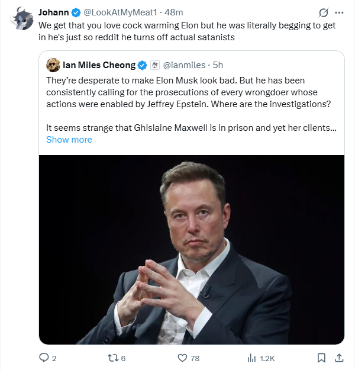Open the @ianmiles handle

185,65
